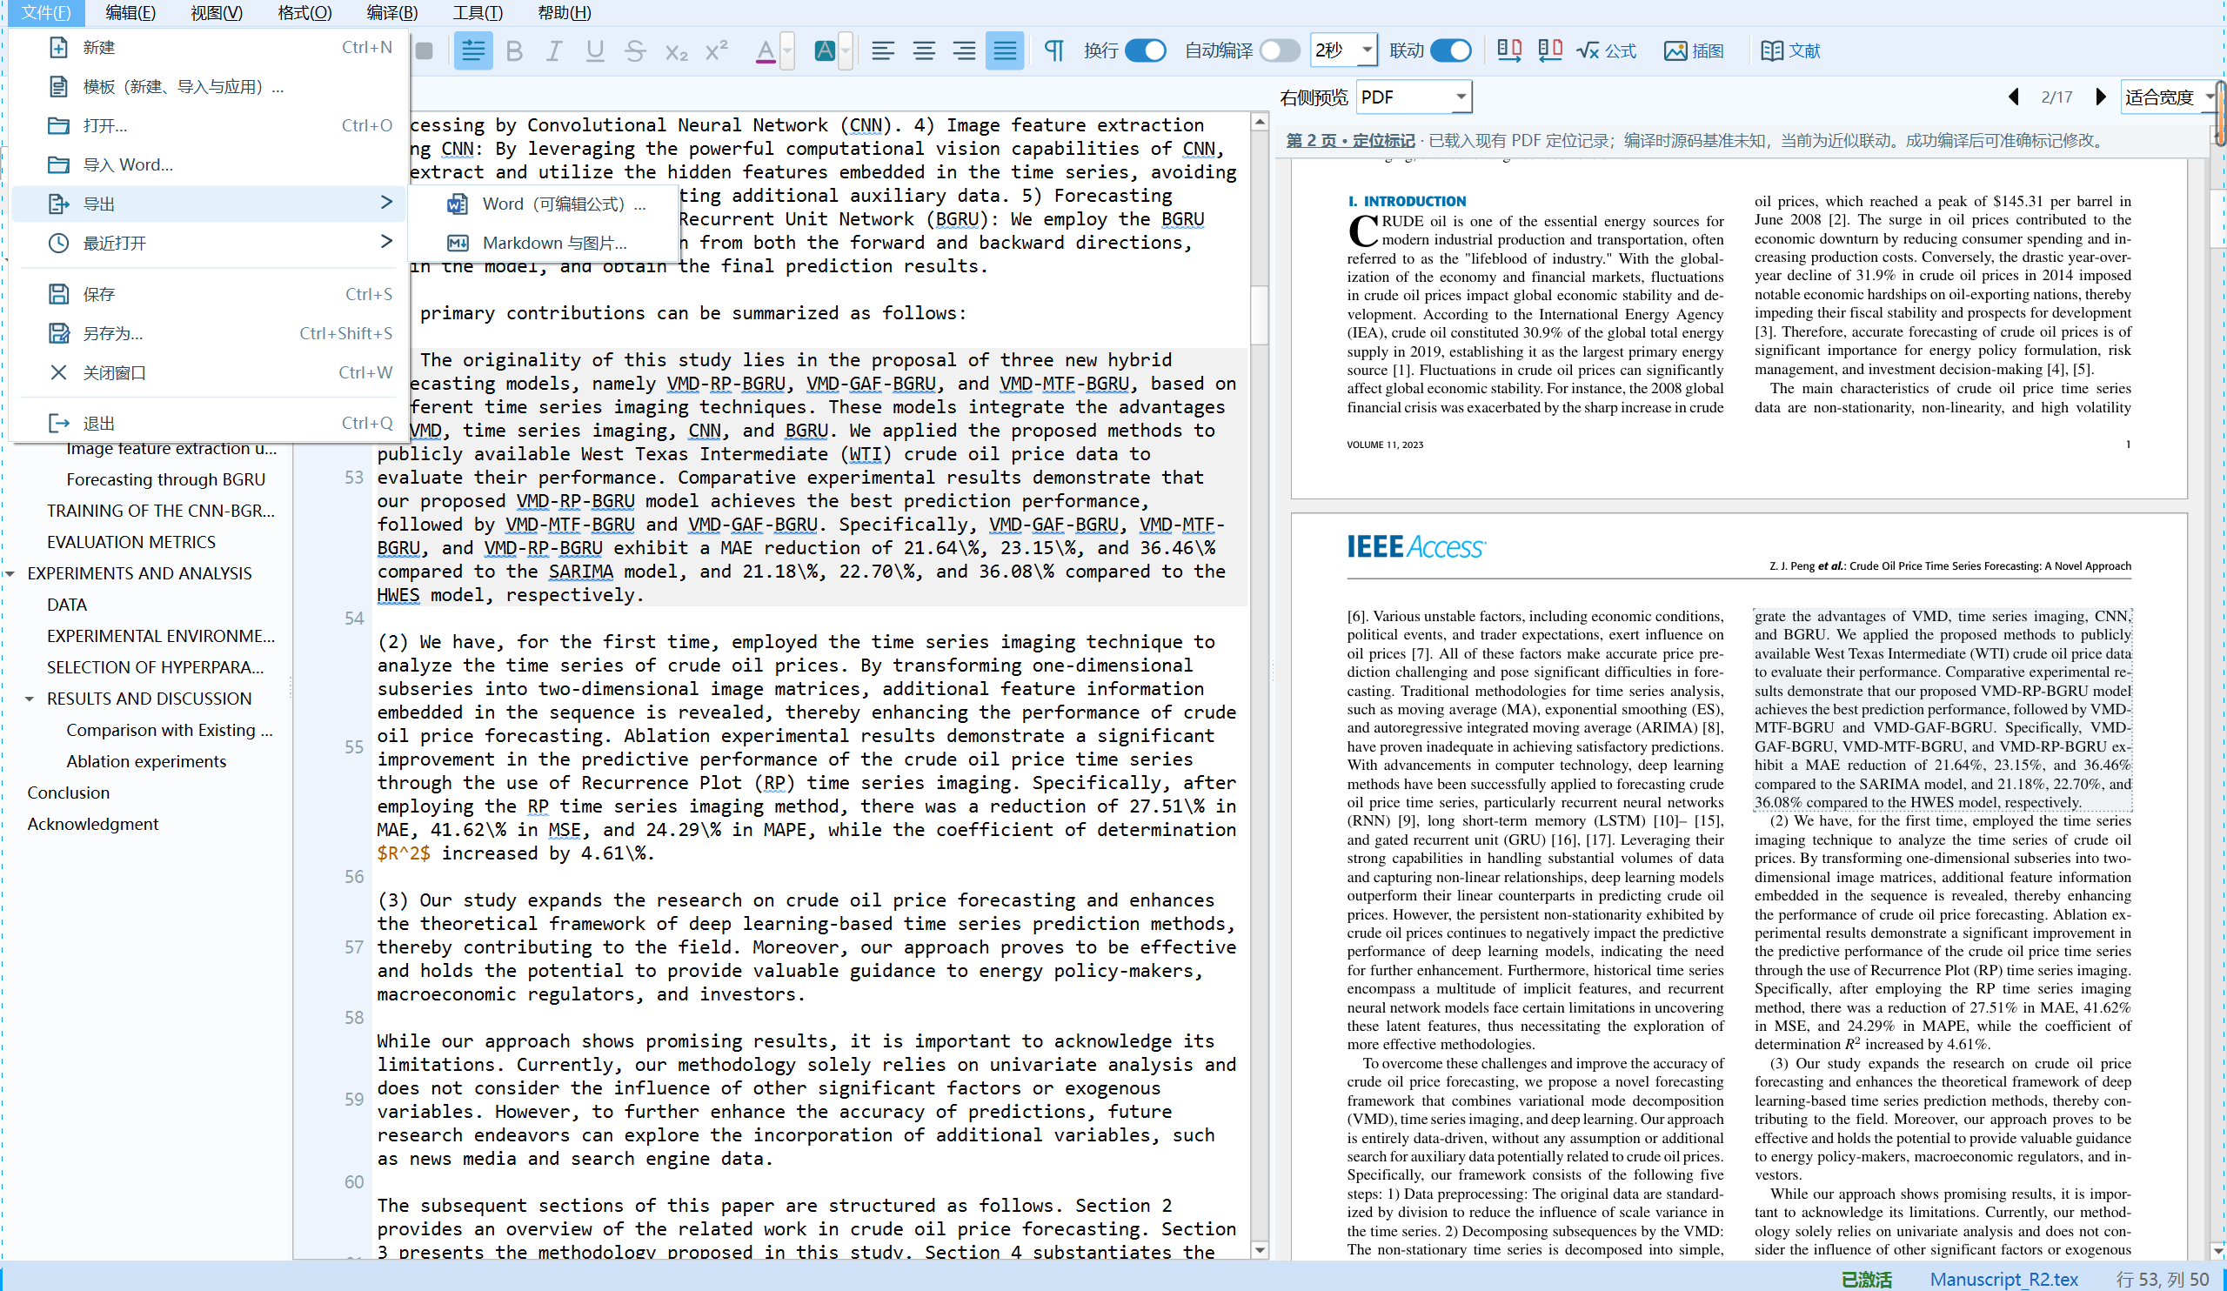The width and height of the screenshot is (2227, 1291).
Task: Select Markdown 与图片 export option
Action: click(x=546, y=243)
